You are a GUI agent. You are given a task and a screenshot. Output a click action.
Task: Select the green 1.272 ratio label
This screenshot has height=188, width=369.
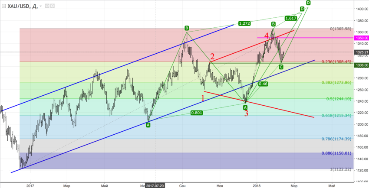click(x=244, y=23)
